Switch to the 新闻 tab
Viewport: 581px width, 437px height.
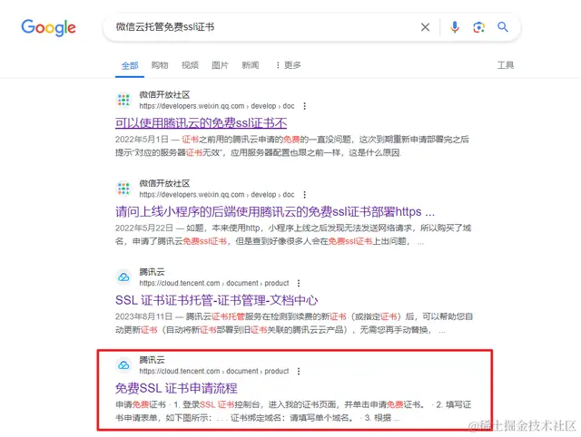pos(251,65)
